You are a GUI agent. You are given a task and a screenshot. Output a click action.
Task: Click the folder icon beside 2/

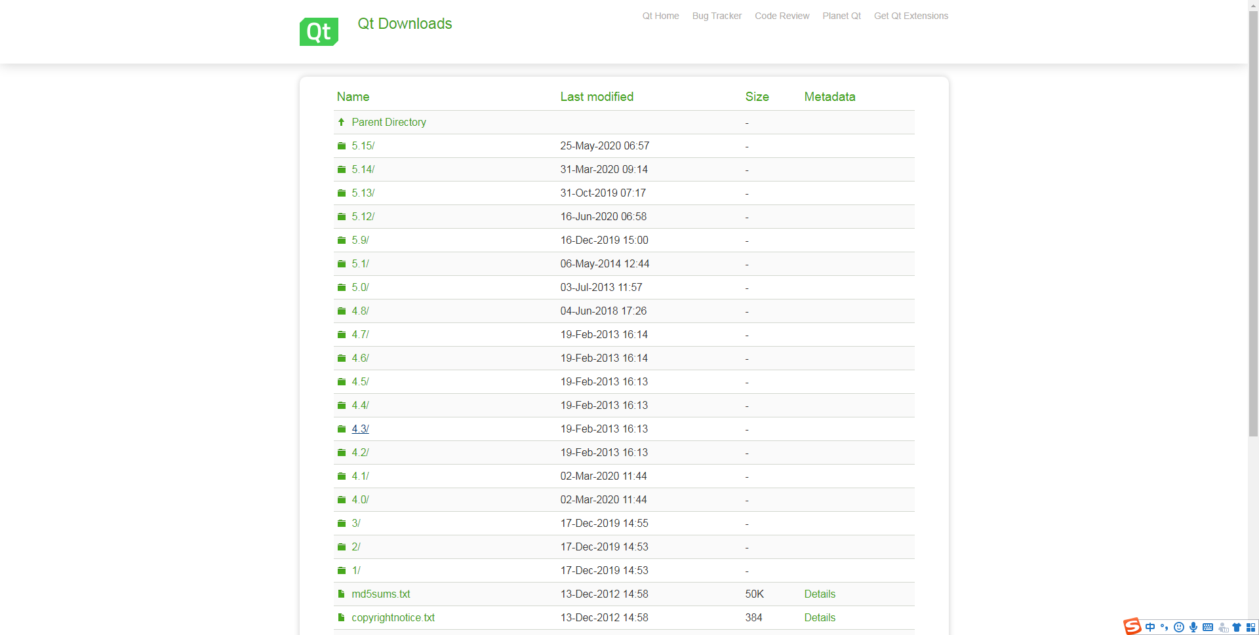click(x=341, y=547)
